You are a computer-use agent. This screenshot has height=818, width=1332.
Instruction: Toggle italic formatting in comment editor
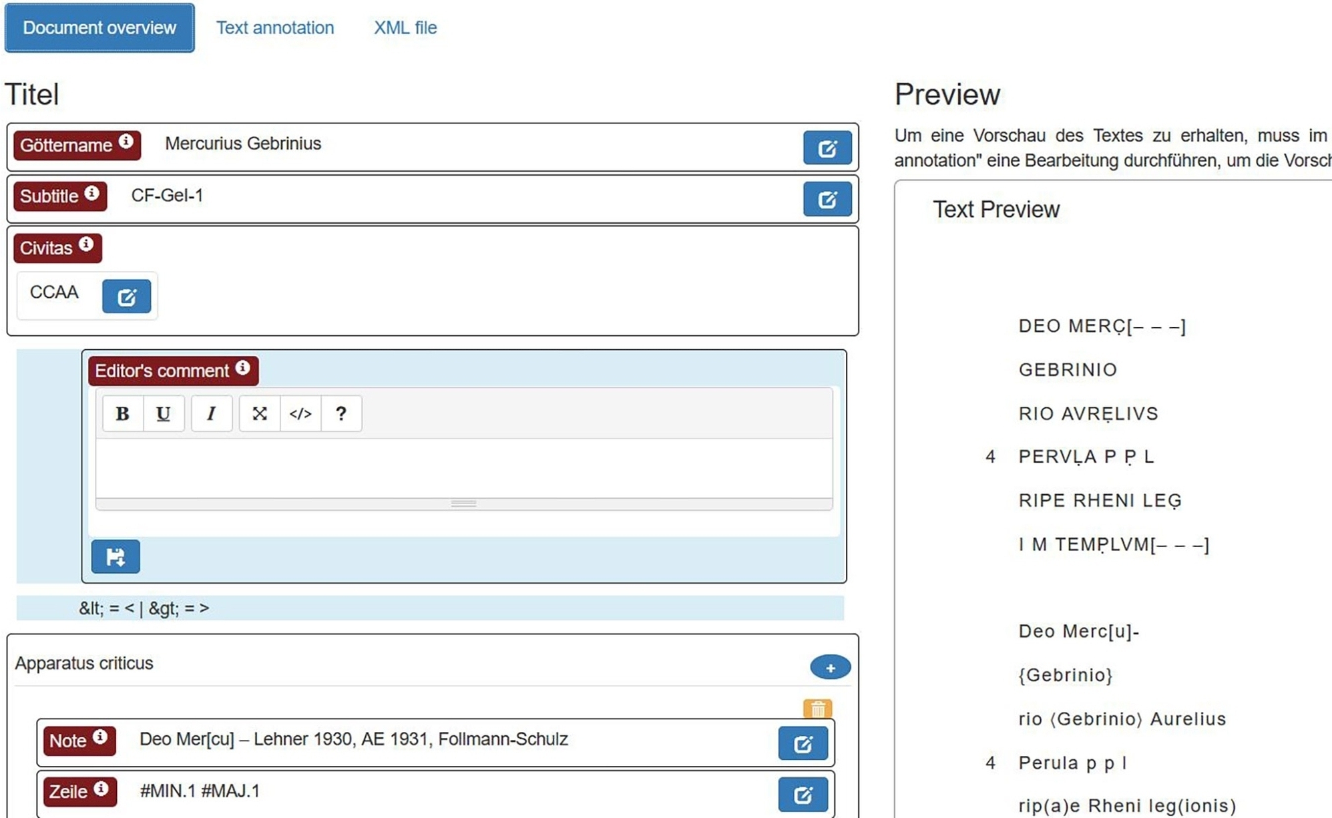[211, 413]
